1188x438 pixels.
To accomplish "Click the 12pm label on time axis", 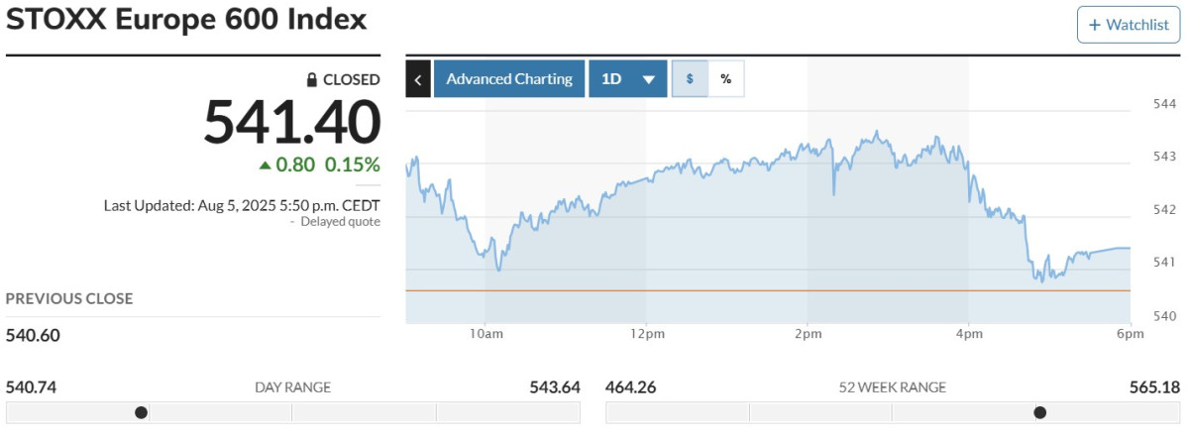I will click(x=646, y=335).
